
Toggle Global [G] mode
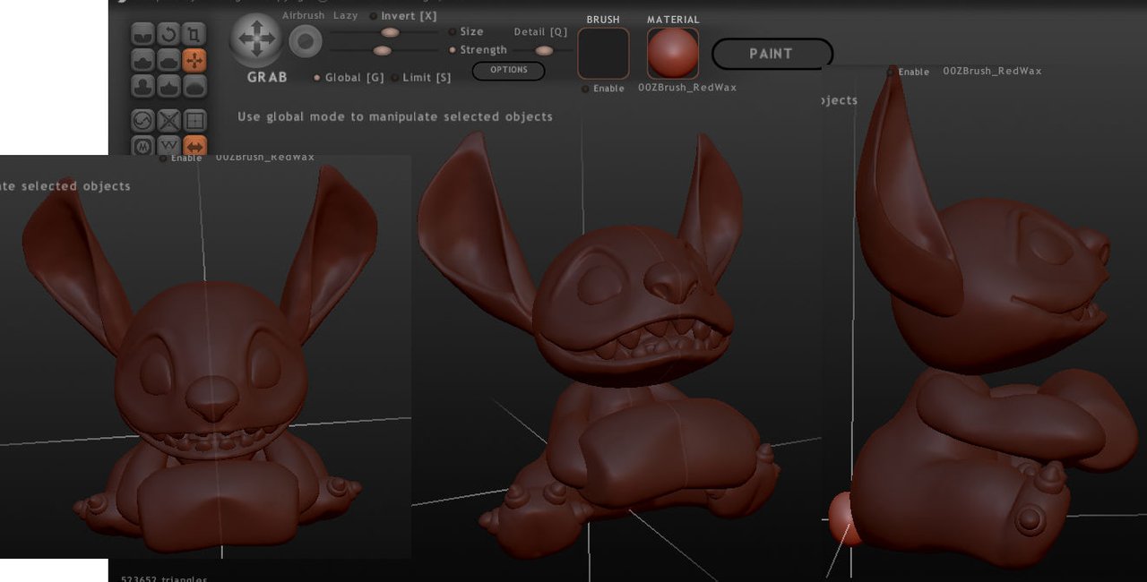point(349,77)
